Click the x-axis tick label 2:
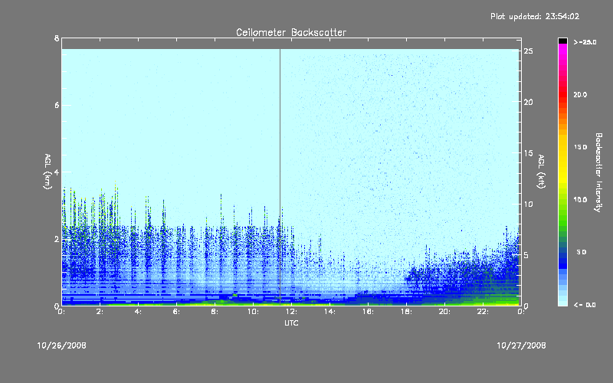Screen dimensions: 613x383 click(100, 312)
